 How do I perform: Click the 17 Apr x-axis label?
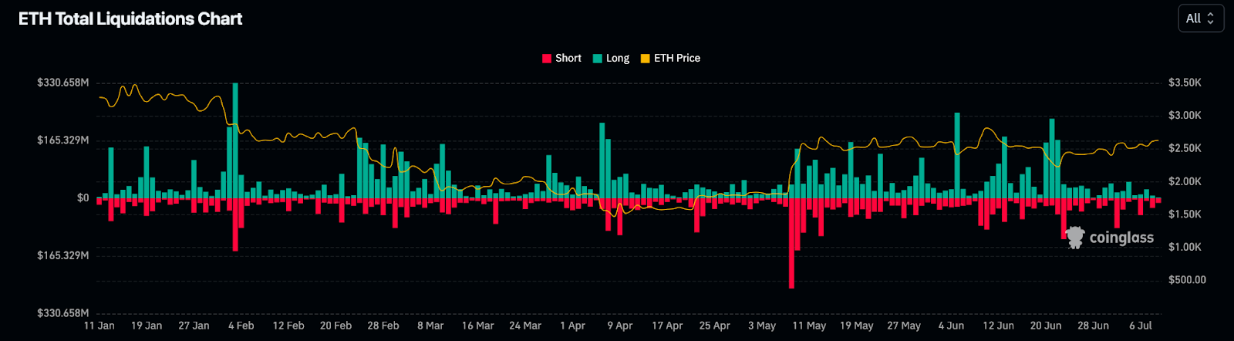(667, 326)
